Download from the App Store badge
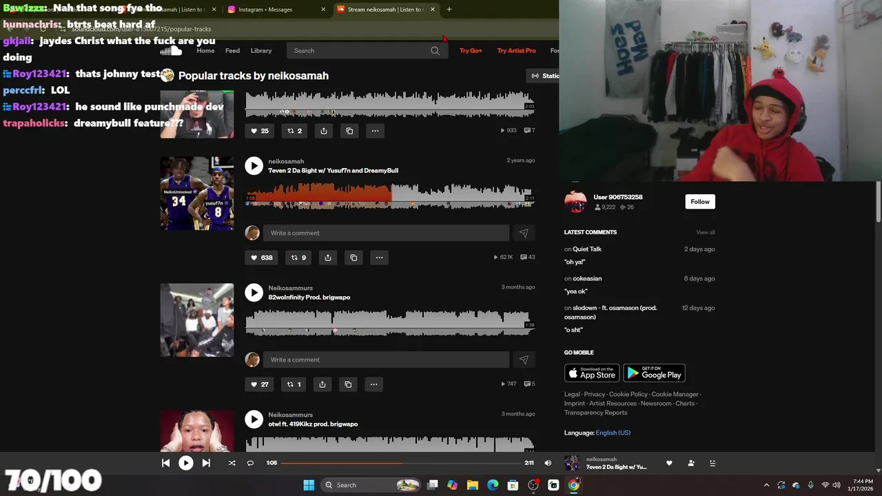 (592, 373)
